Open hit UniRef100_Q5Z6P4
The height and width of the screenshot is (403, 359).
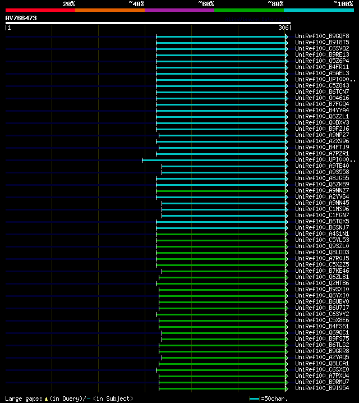click(x=322, y=61)
